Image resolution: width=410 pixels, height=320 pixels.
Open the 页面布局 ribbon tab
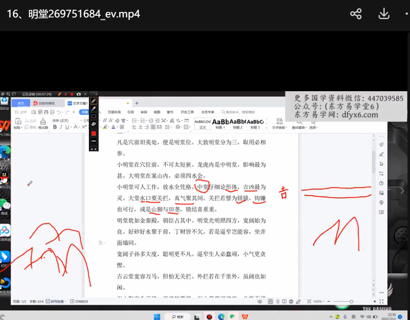coord(114,112)
